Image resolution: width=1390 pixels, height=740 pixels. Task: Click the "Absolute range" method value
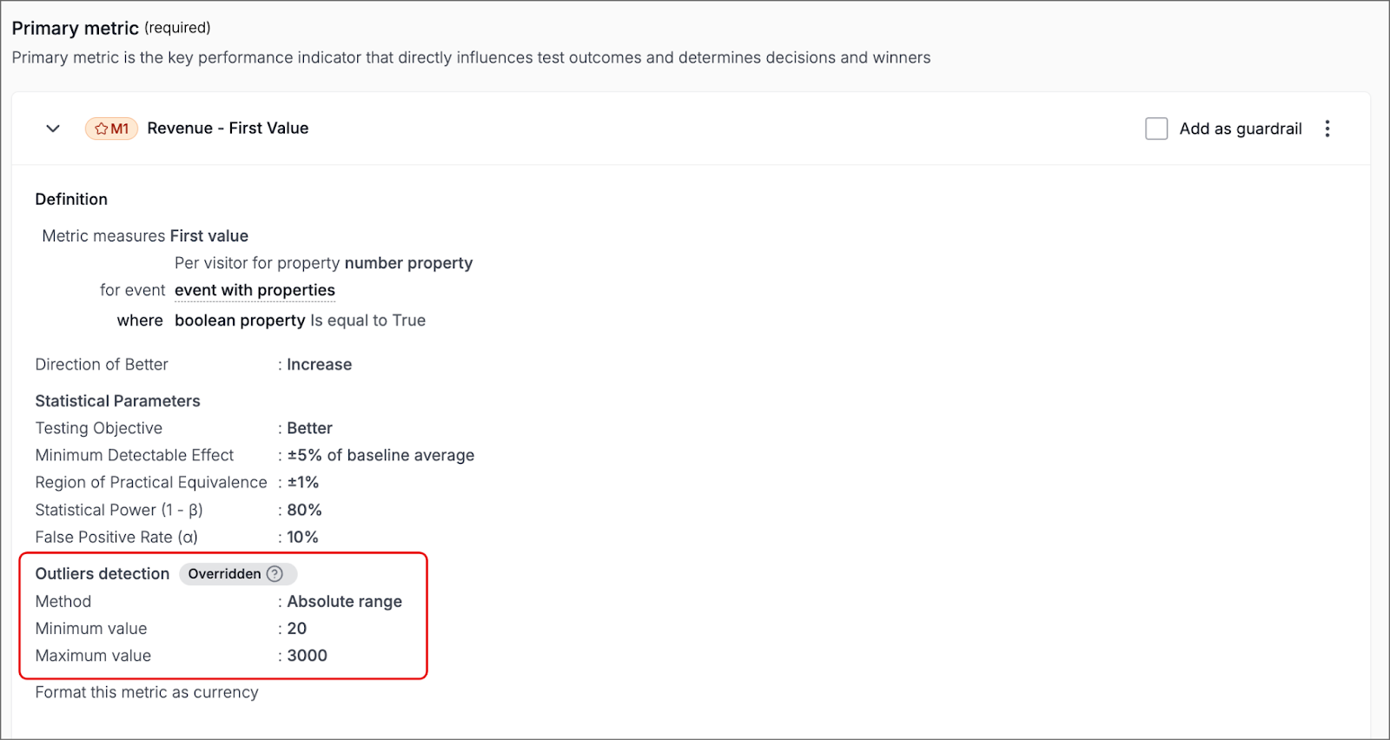tap(344, 601)
